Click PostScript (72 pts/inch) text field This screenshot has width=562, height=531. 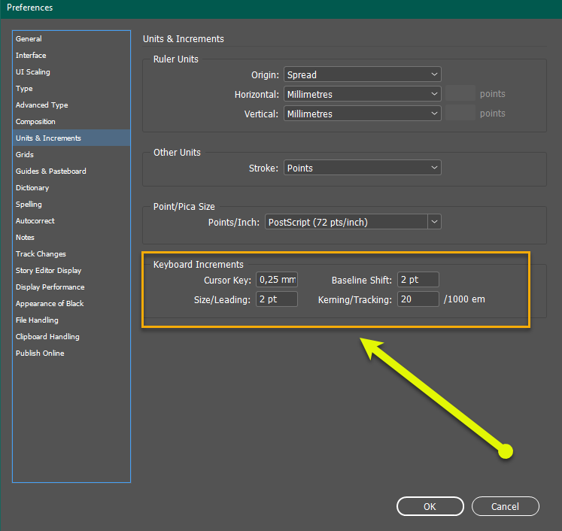pyautogui.click(x=346, y=222)
